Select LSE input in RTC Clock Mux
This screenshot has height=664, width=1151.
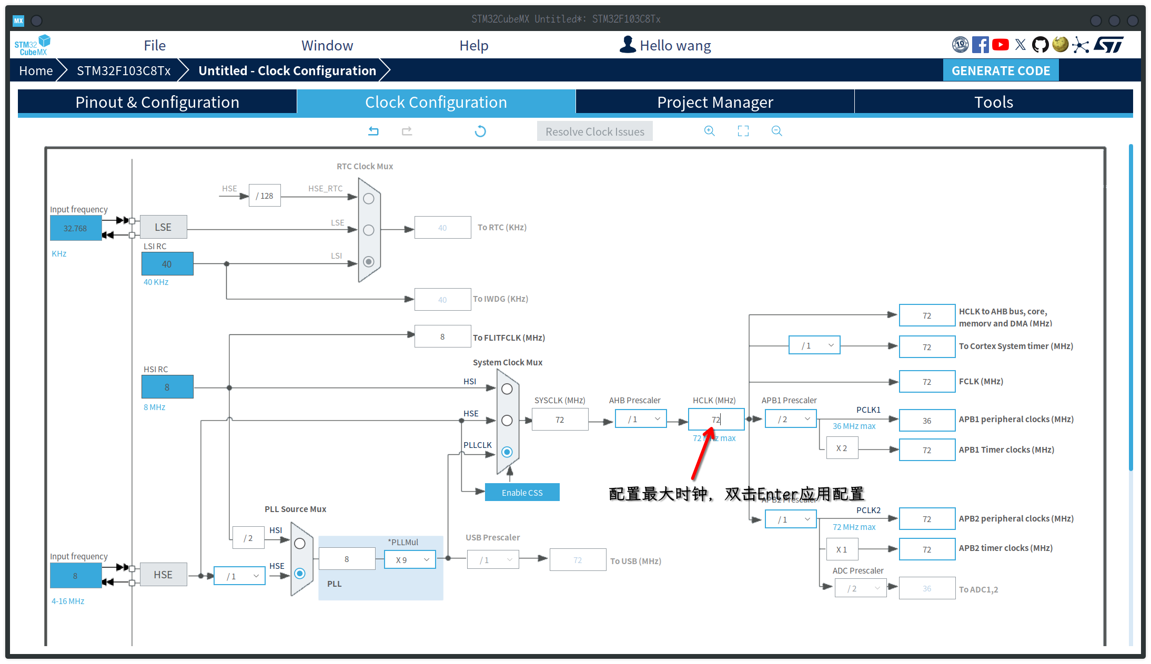[x=369, y=230]
